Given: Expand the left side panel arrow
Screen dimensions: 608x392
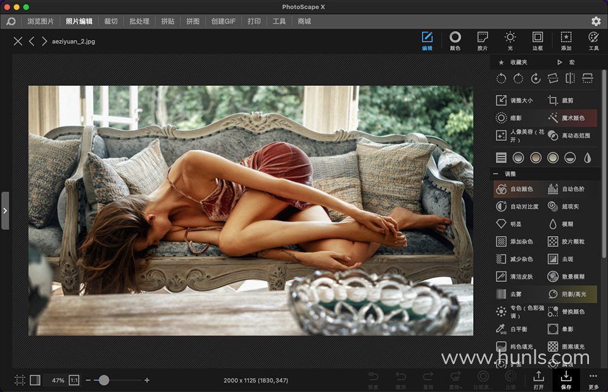Looking at the screenshot, I should (x=5, y=211).
